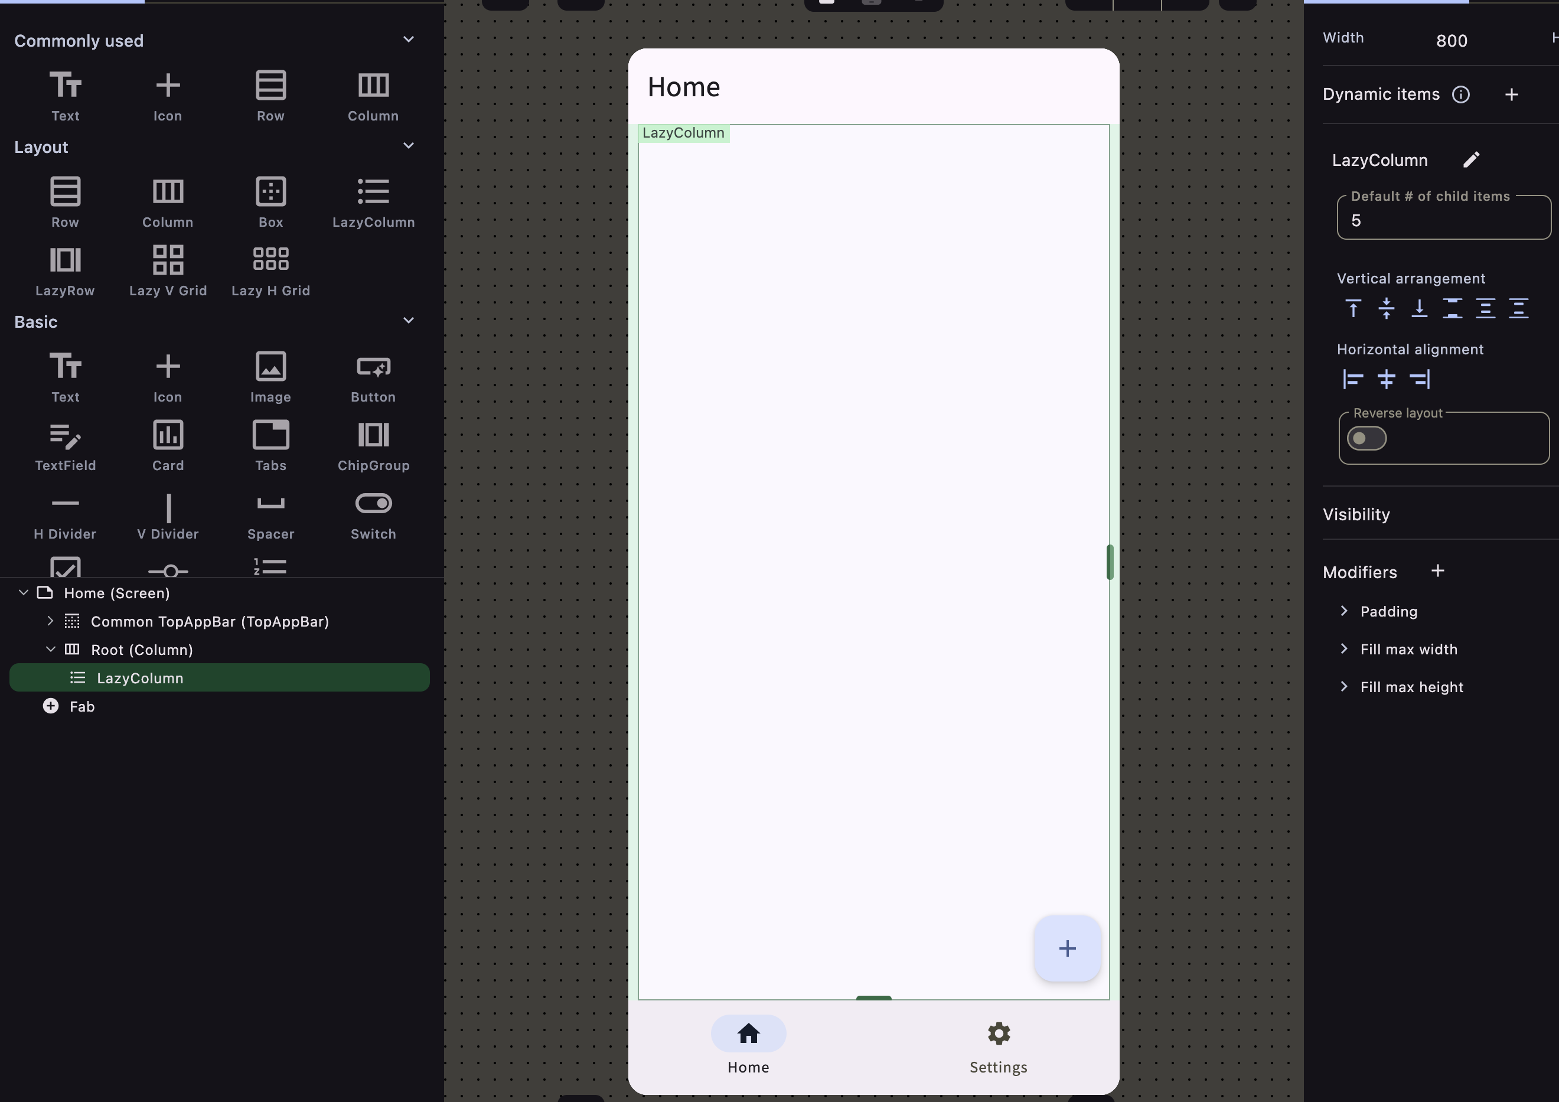
Task: Collapse the Commonly used section
Action: 408,40
